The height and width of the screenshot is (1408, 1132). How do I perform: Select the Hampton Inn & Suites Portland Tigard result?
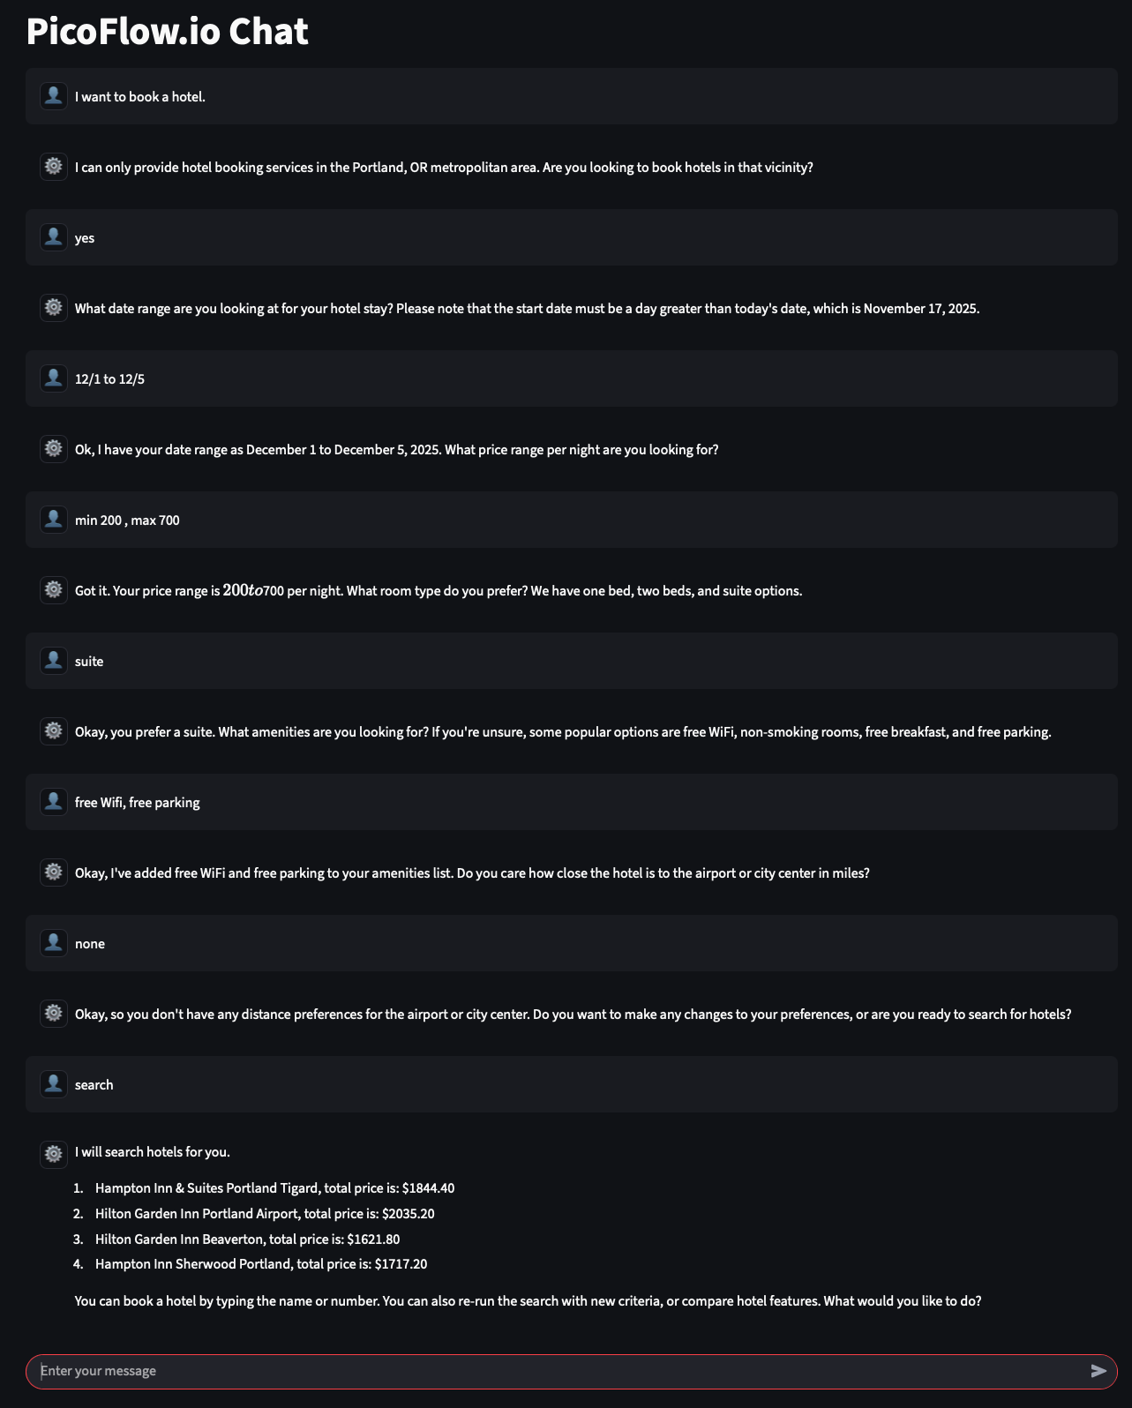274,1188
